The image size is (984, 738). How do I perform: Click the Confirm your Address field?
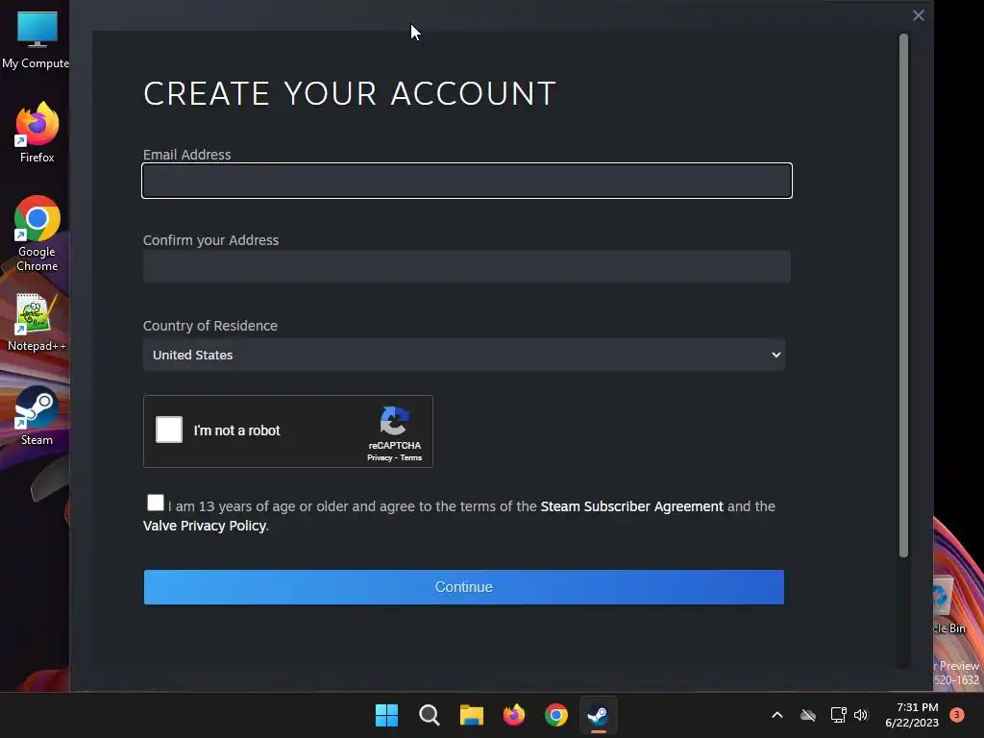467,266
